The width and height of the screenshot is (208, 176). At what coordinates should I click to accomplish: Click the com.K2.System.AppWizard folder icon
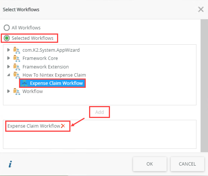pyautogui.click(x=17, y=50)
